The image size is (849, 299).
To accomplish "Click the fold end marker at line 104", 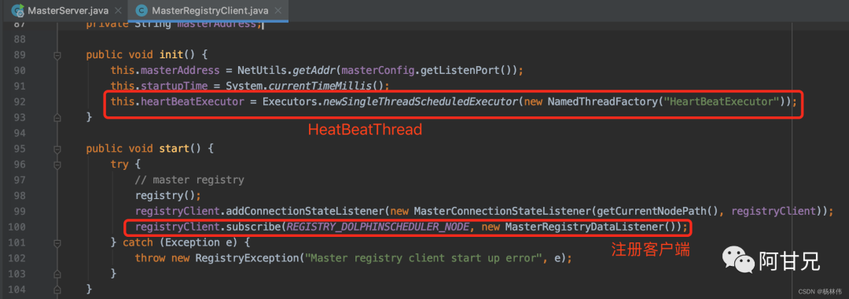I will 58,290.
